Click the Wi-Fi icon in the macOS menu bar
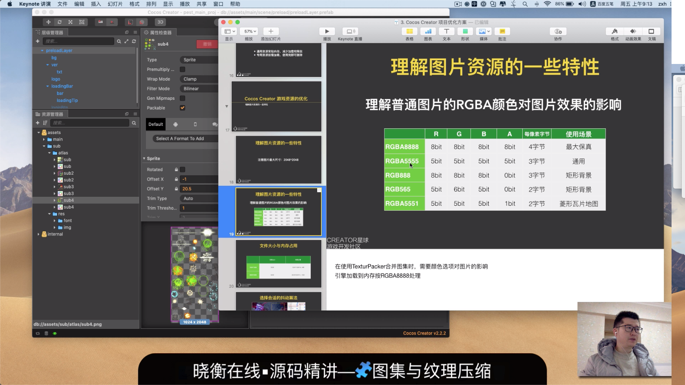685x385 pixels. click(547, 4)
